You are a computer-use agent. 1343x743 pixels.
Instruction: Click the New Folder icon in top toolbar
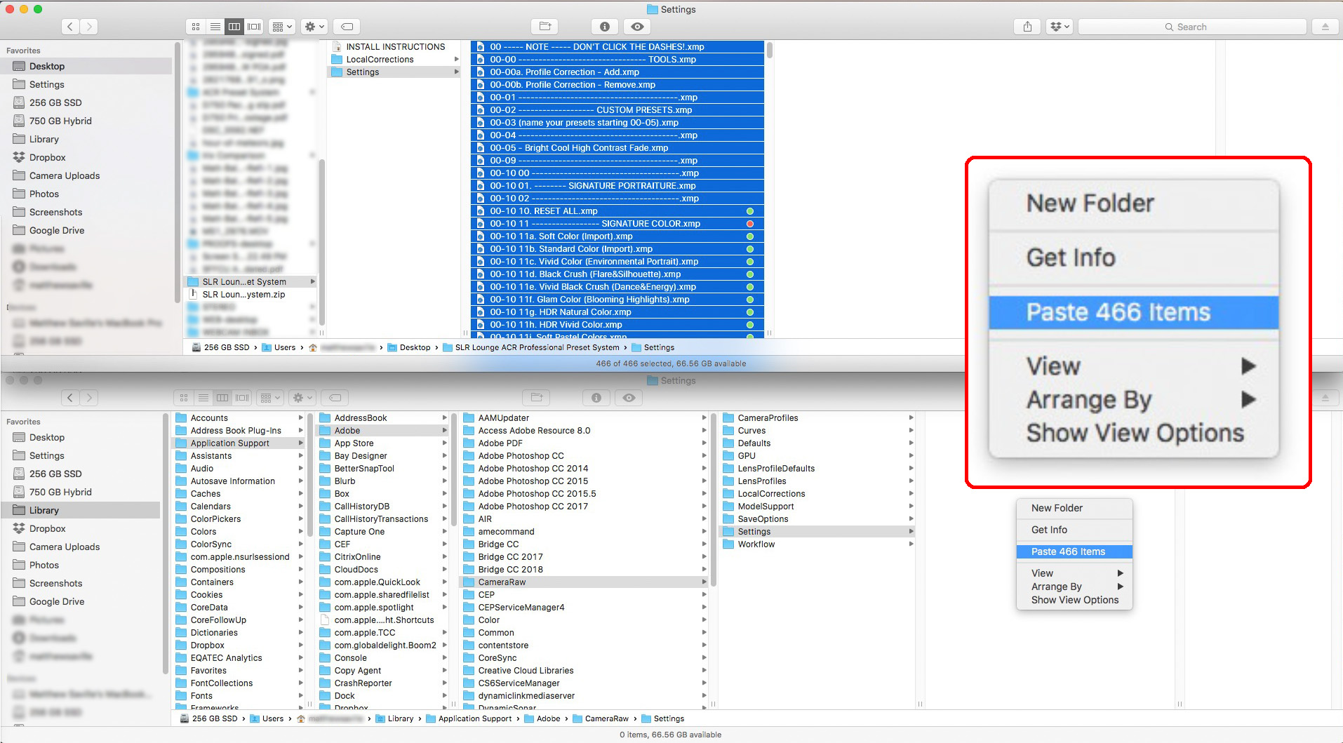coord(545,27)
